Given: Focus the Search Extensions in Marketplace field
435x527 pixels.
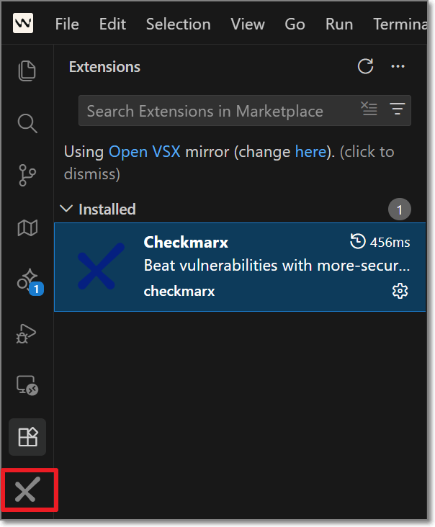Looking at the screenshot, I should point(216,111).
